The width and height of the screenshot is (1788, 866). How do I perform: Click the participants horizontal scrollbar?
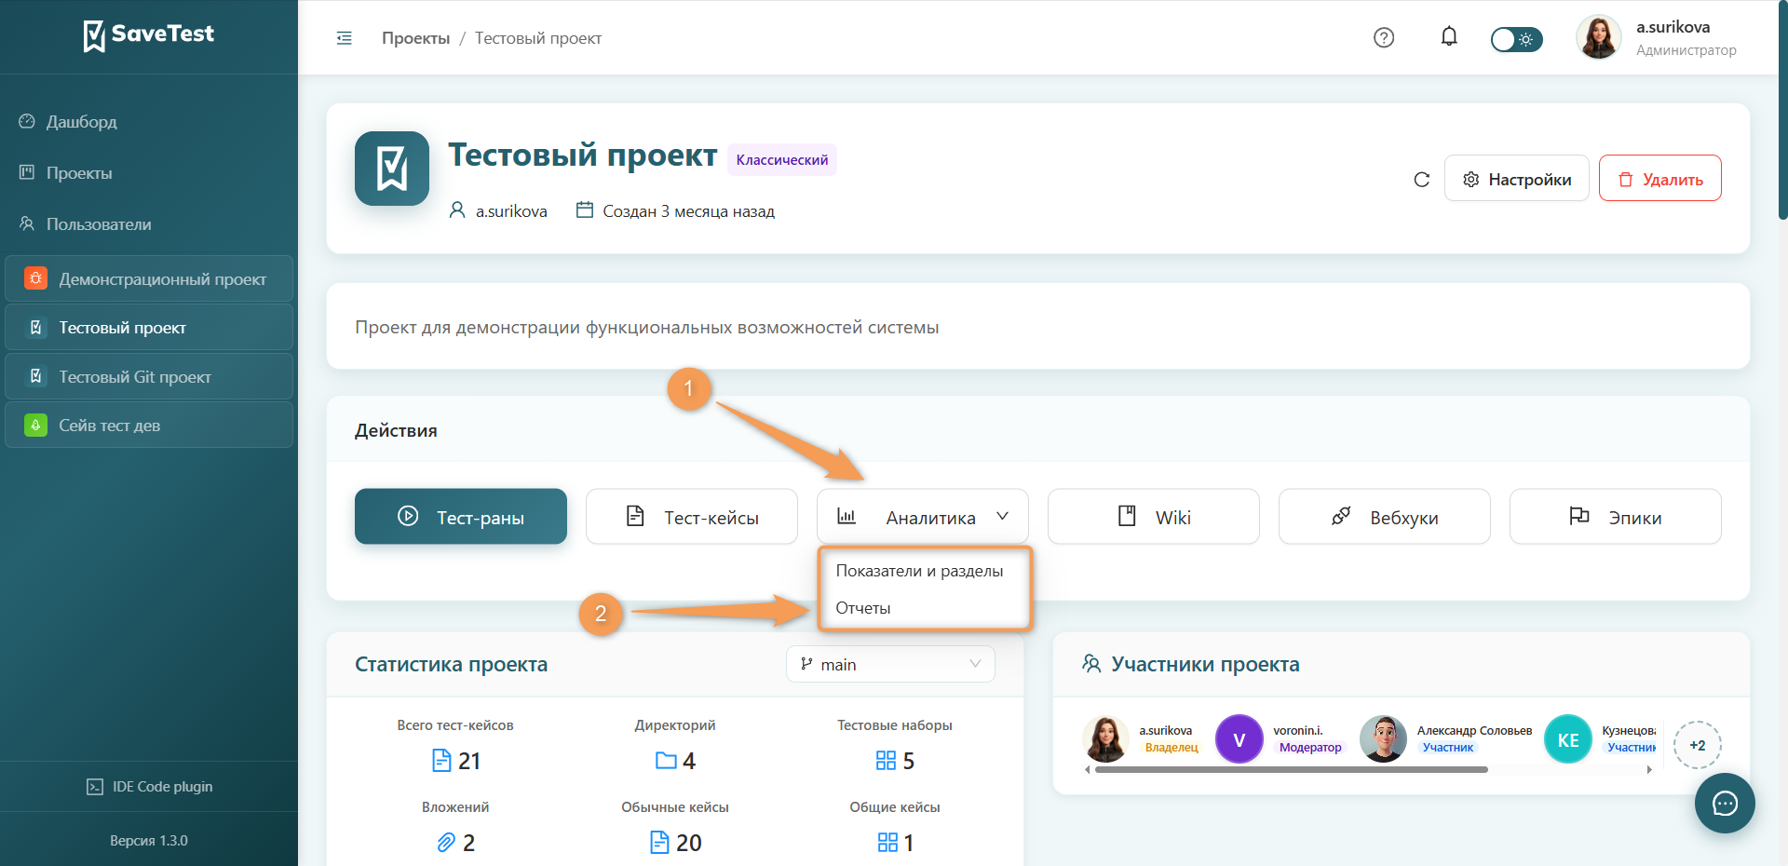tap(1292, 770)
